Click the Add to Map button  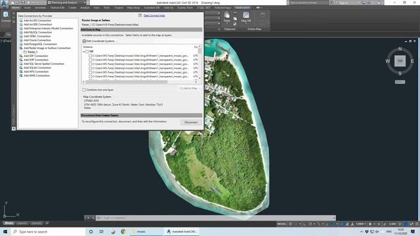188,88
